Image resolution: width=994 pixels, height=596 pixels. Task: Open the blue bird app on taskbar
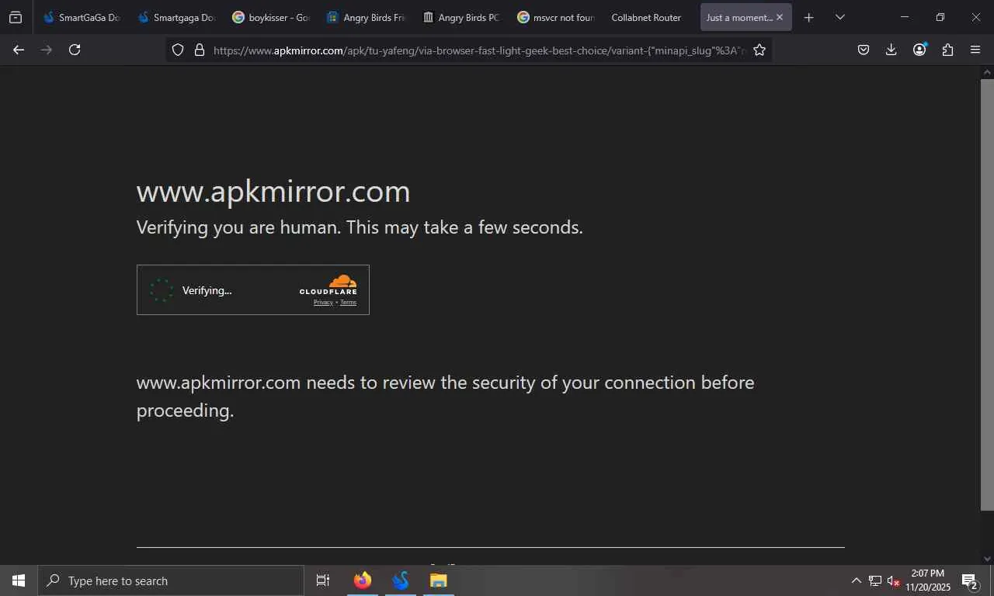coord(401,580)
